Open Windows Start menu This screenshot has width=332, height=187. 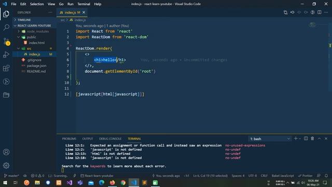(x=5, y=182)
